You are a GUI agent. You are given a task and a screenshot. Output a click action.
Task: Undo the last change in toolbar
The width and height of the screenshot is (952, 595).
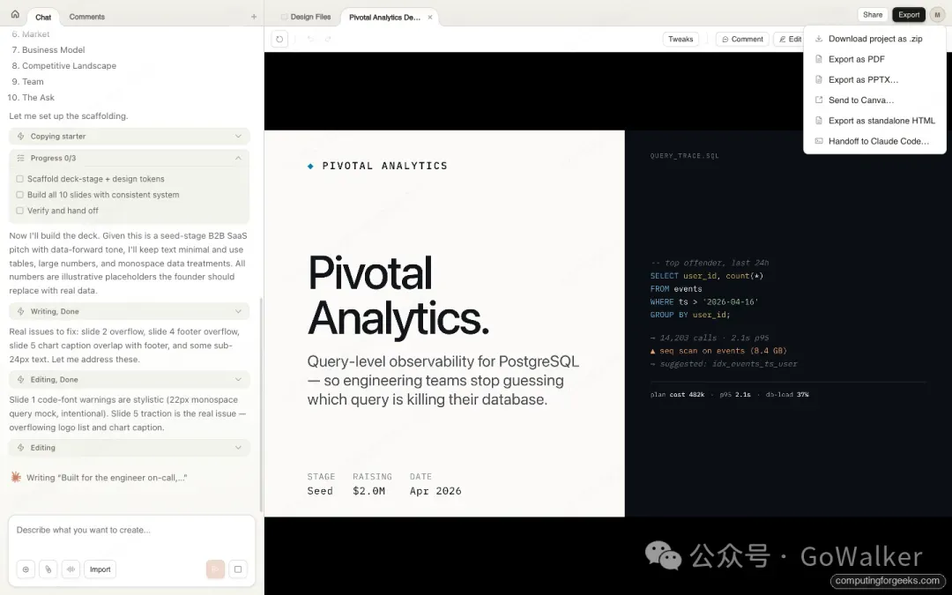click(x=311, y=39)
